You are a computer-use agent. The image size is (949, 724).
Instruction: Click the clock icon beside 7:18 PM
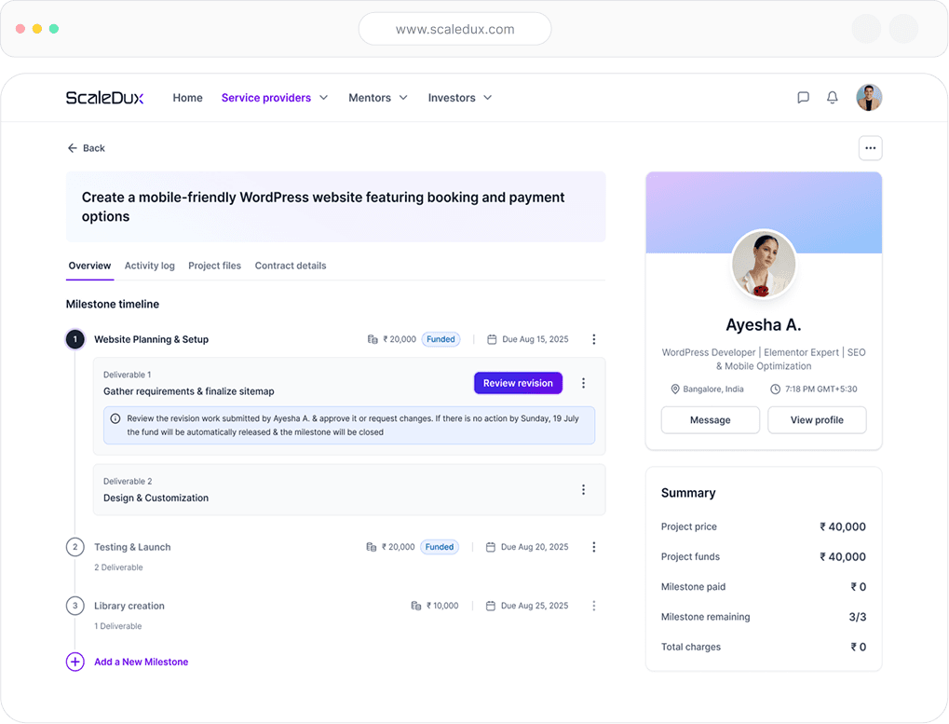coord(775,389)
